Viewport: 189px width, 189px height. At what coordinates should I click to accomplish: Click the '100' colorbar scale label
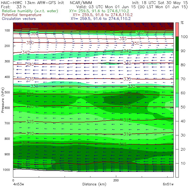click(184, 37)
